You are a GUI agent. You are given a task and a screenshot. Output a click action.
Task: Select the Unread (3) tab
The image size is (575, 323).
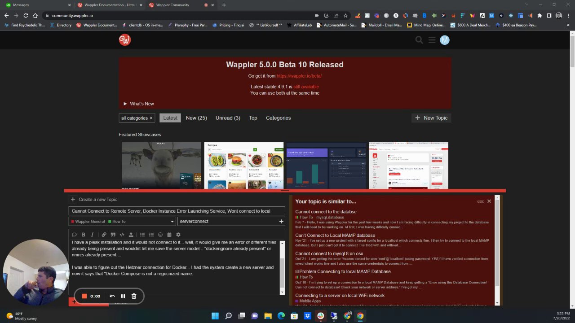click(x=228, y=118)
